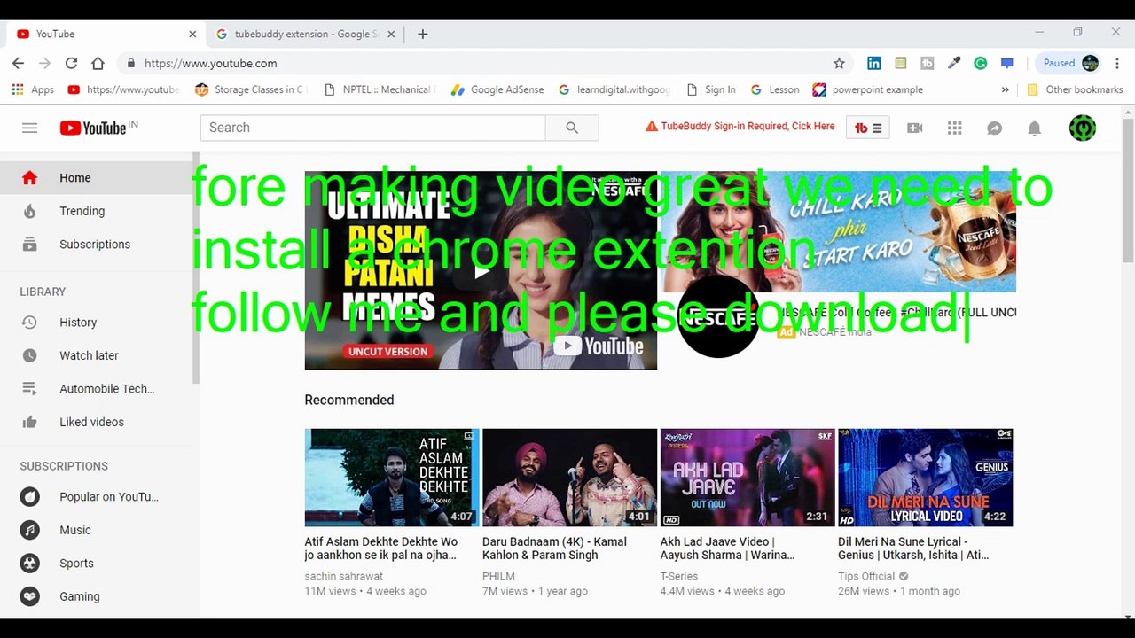
Task: Open T-Series channel link
Action: 679,576
